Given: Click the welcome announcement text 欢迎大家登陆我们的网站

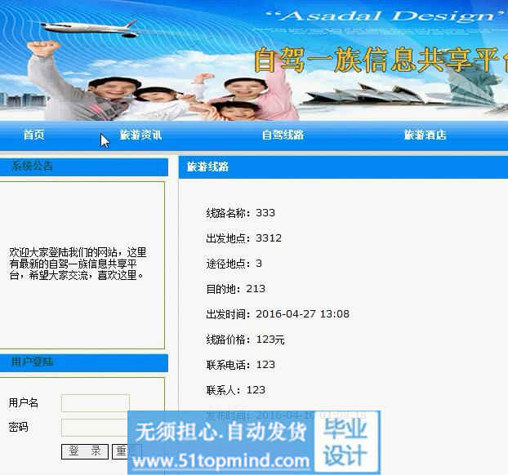Looking at the screenshot, I should pyautogui.click(x=78, y=264).
